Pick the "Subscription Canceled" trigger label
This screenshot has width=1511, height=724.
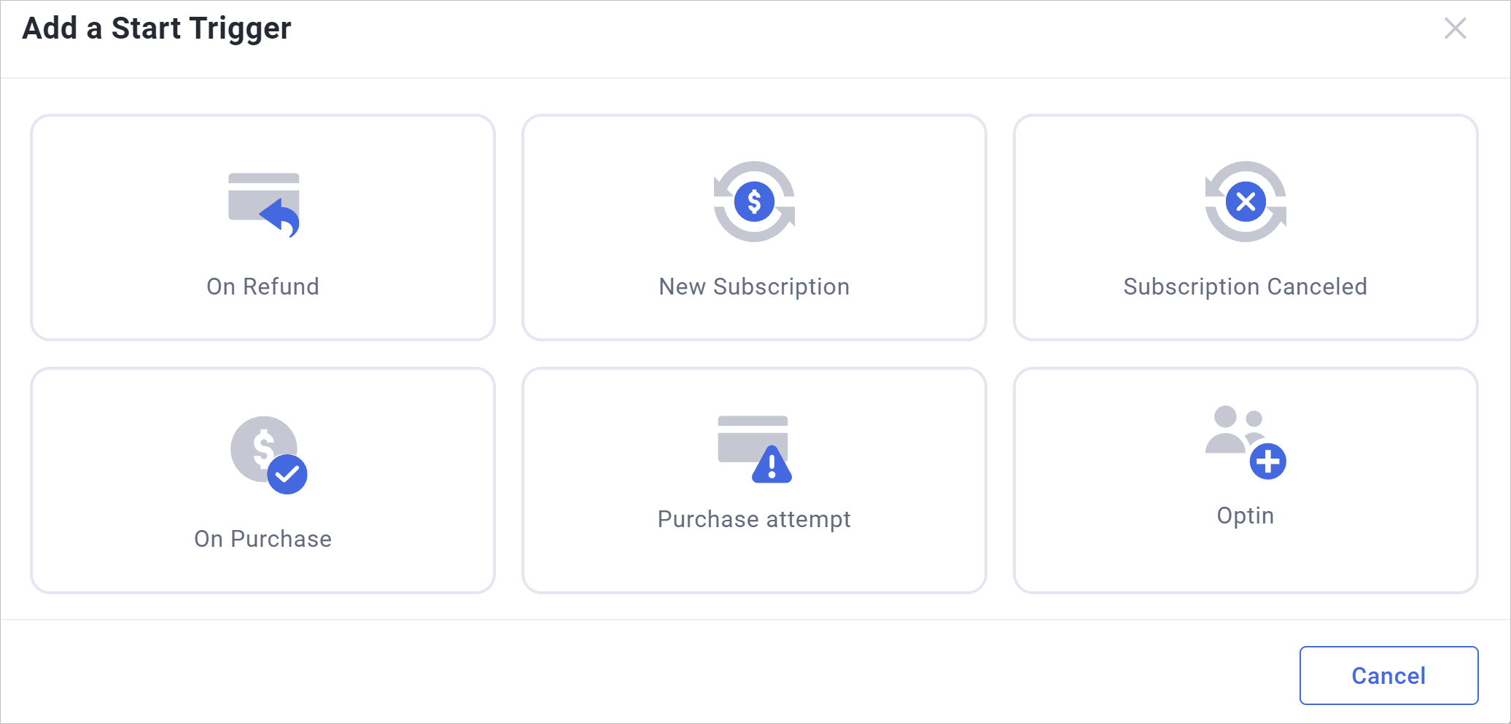click(x=1245, y=287)
